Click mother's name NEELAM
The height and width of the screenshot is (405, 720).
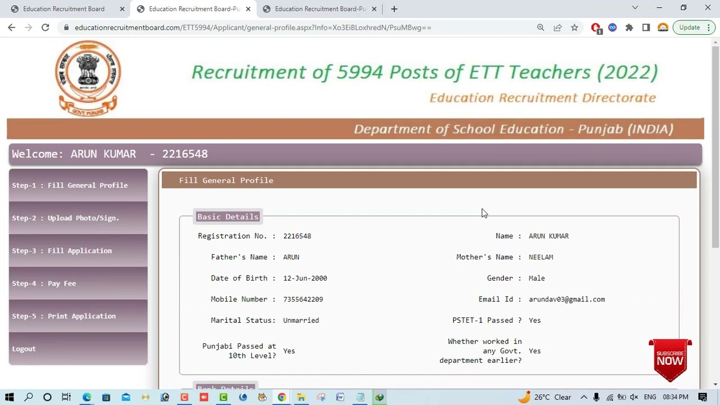coord(541,257)
